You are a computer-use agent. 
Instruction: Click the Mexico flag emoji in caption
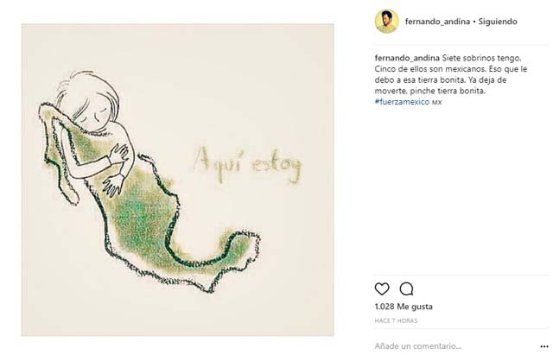coord(436,102)
